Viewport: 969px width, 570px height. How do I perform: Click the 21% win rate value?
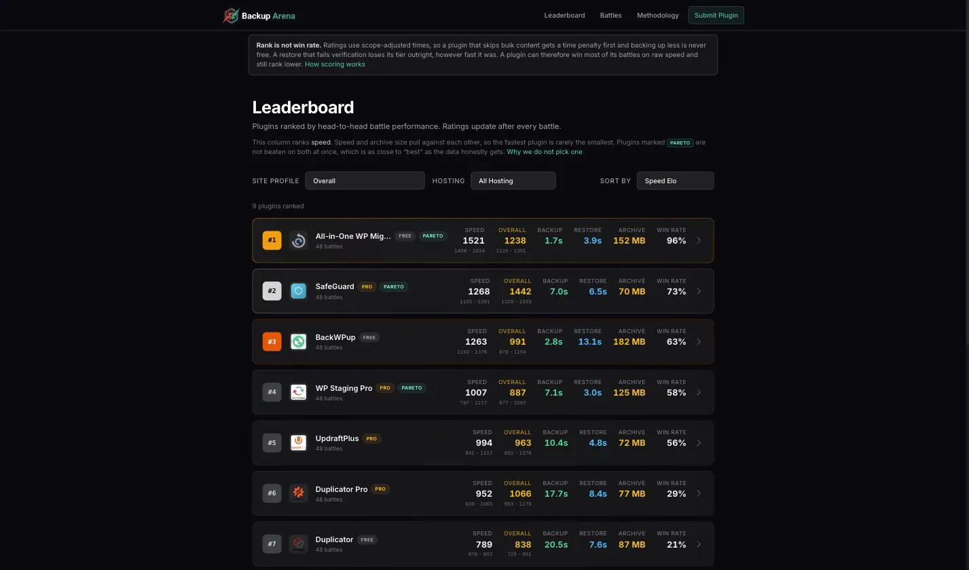(676, 544)
